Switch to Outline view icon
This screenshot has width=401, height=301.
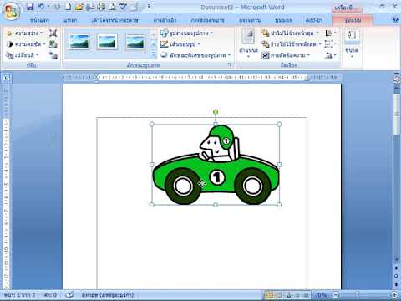(x=297, y=295)
